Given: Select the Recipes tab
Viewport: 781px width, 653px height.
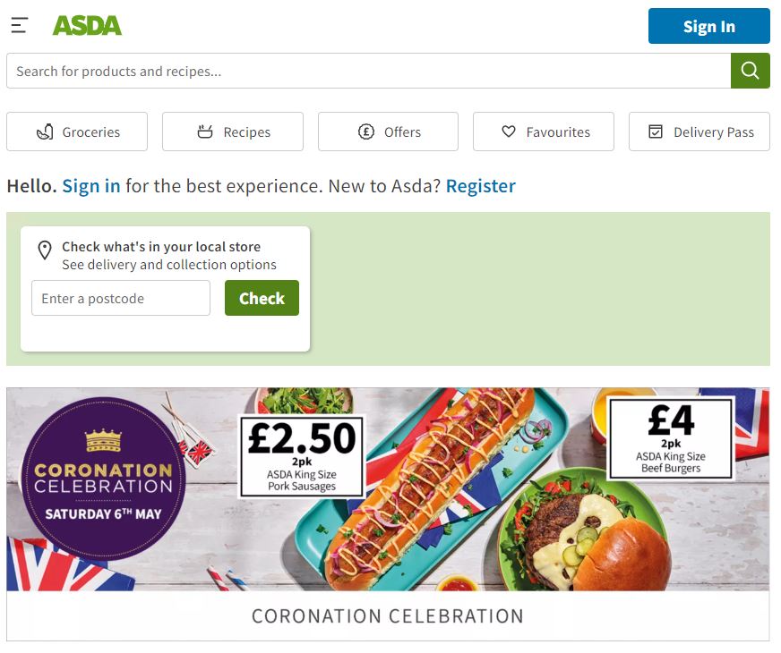Looking at the screenshot, I should pyautogui.click(x=233, y=131).
